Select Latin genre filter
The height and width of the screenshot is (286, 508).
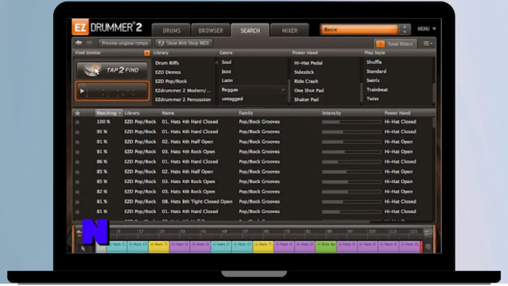click(227, 80)
